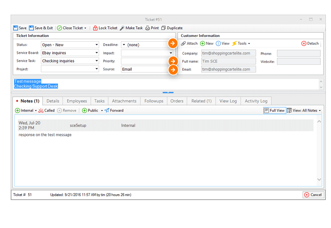The width and height of the screenshot is (331, 228).
Task: Click the customer Email field
Action: coord(228,69)
